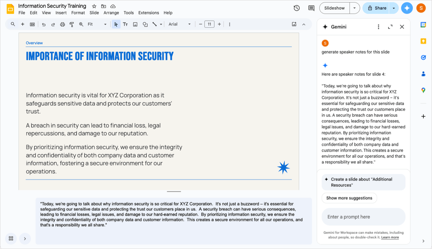Open the File menu
The width and height of the screenshot is (432, 249).
[22, 13]
